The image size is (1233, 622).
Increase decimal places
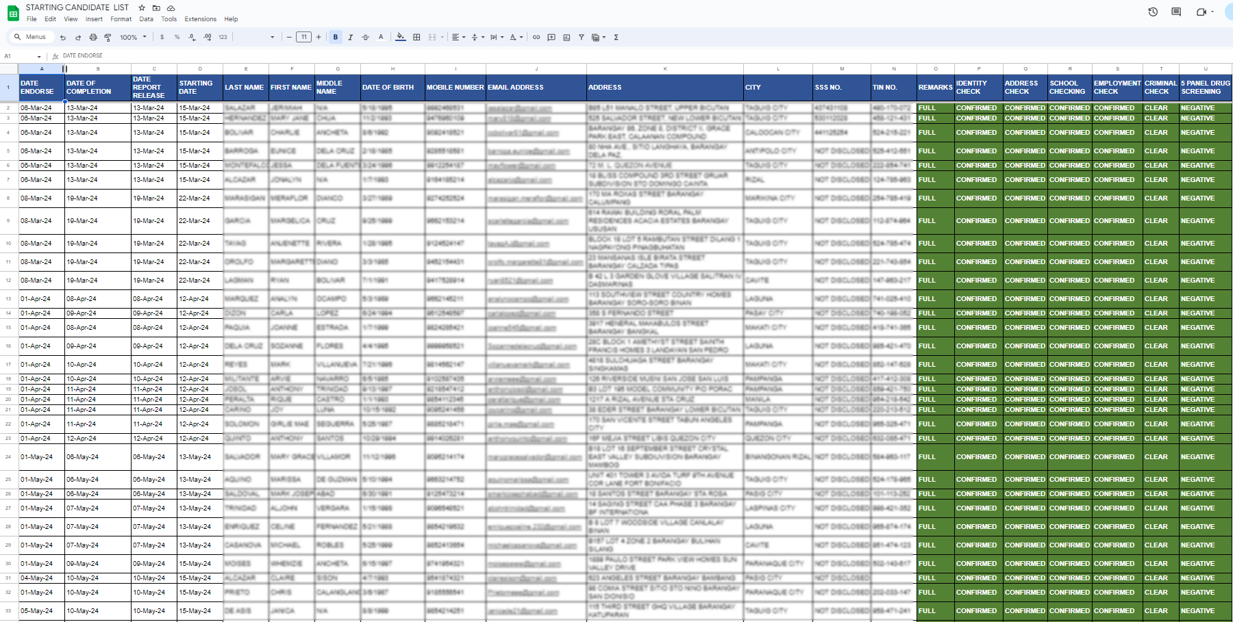click(x=208, y=38)
